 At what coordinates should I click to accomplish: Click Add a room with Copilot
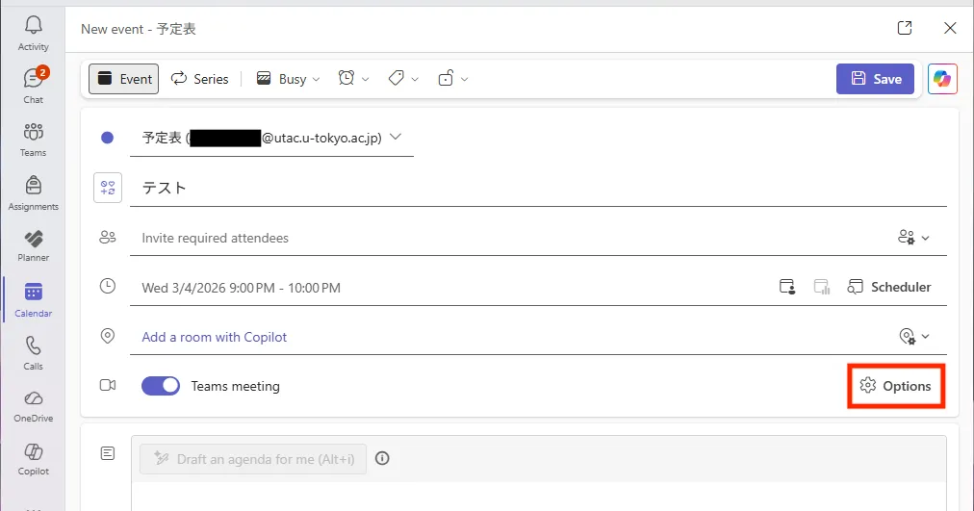[215, 337]
